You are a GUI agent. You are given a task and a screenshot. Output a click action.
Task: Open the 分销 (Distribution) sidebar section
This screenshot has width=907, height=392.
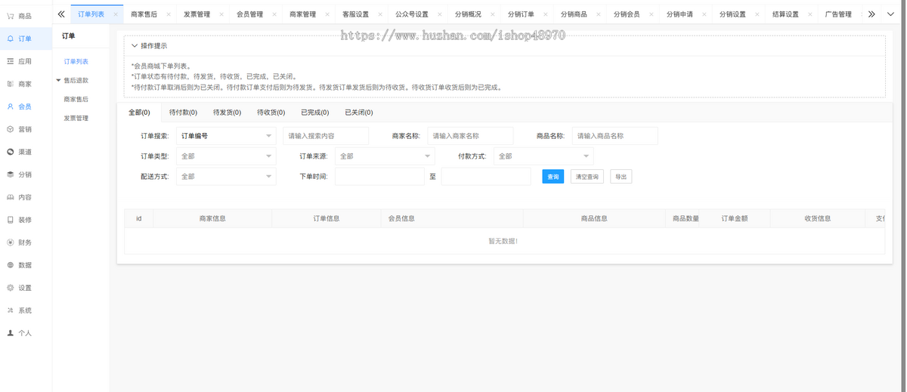[x=25, y=174]
